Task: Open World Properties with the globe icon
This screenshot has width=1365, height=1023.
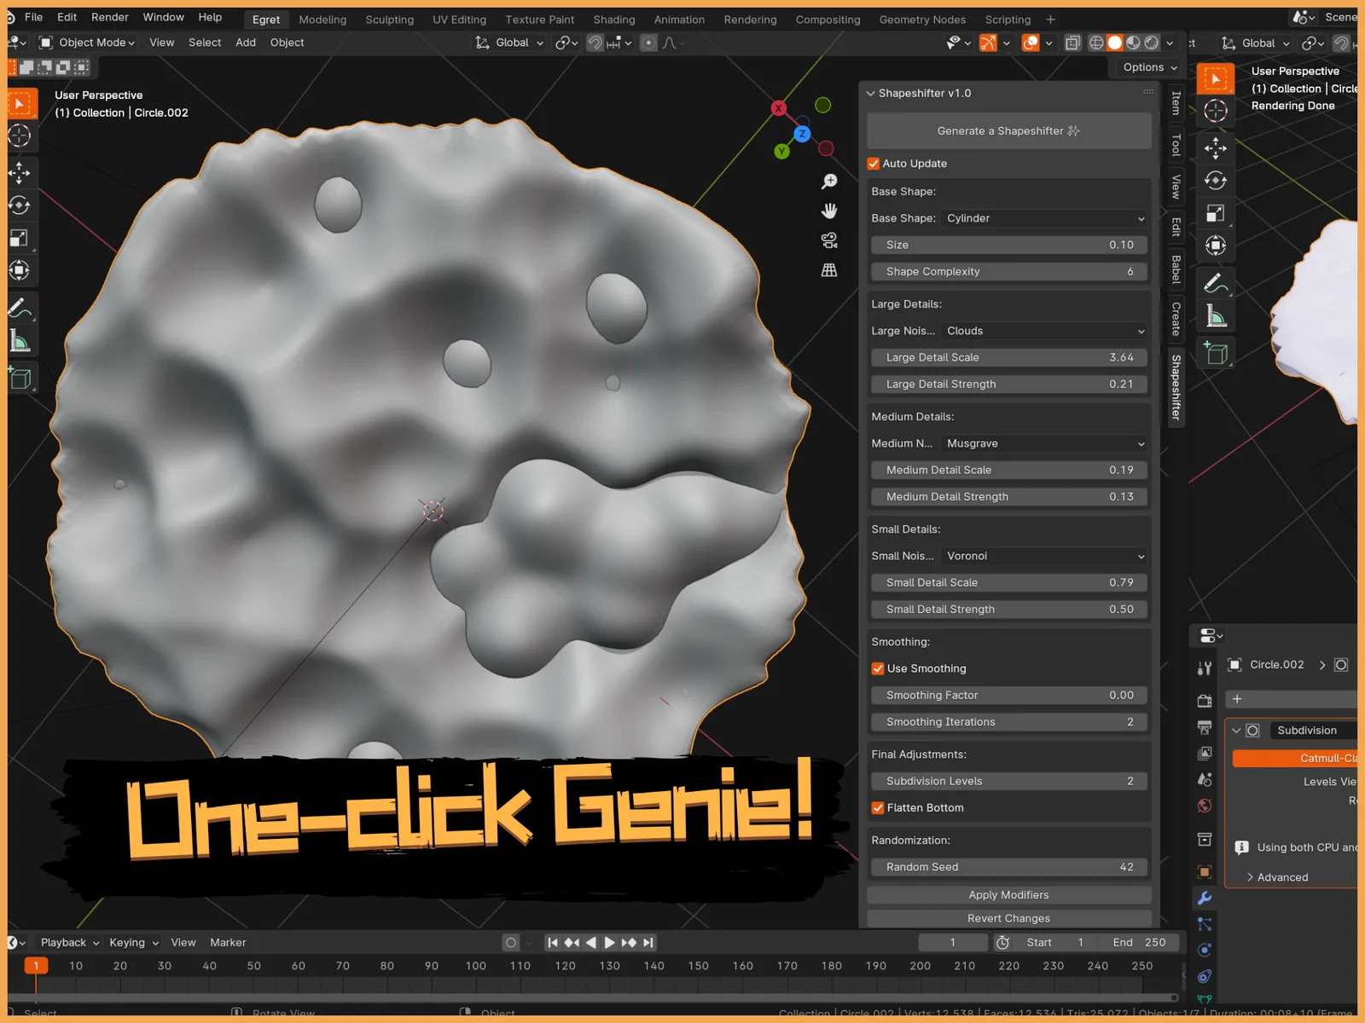Action: point(1204,805)
